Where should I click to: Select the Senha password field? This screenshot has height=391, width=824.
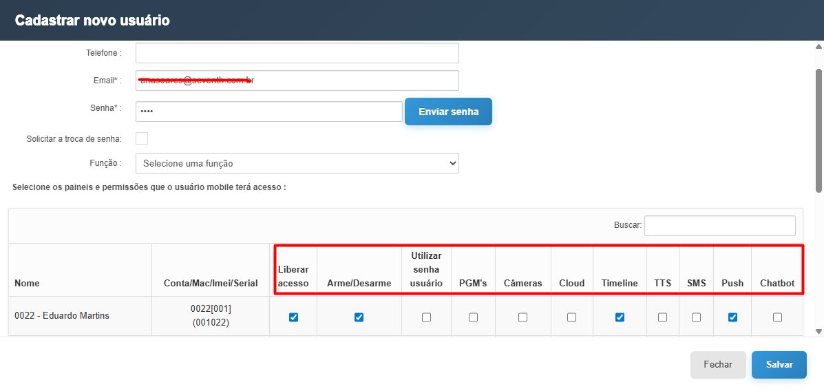(x=268, y=112)
